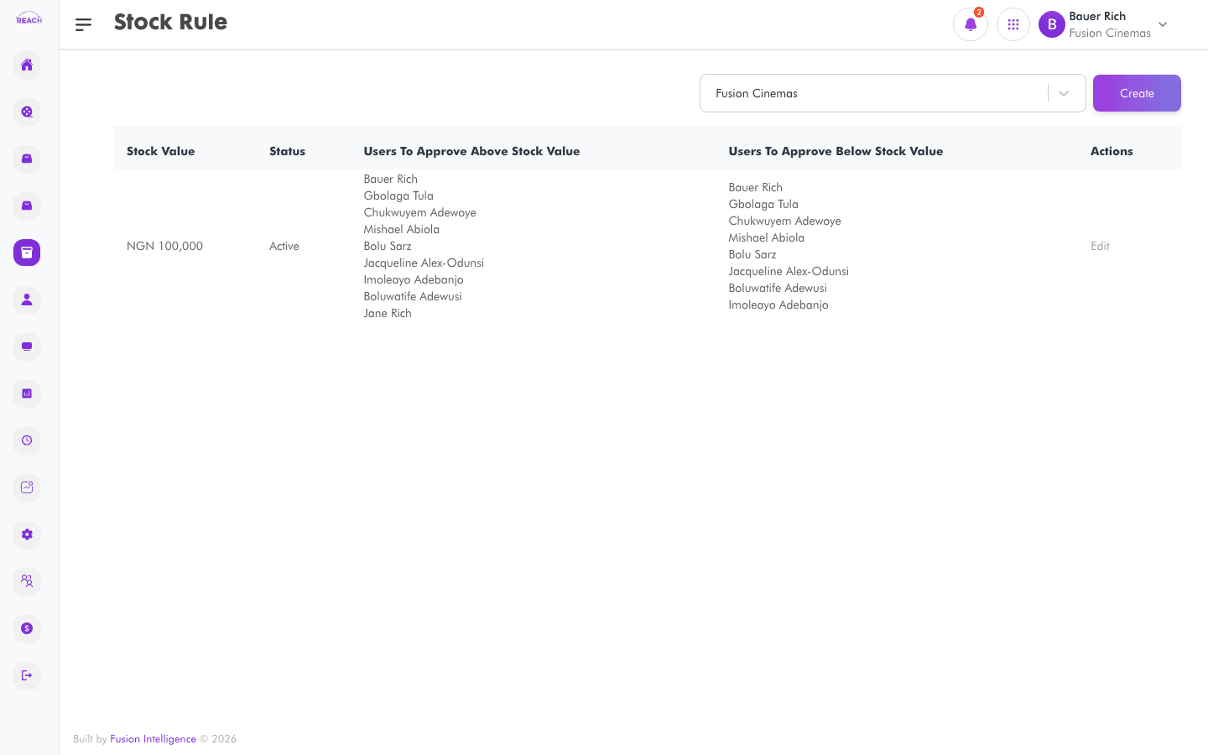Open the Fusion Intelligence footer link
The height and width of the screenshot is (755, 1208).
(153, 739)
